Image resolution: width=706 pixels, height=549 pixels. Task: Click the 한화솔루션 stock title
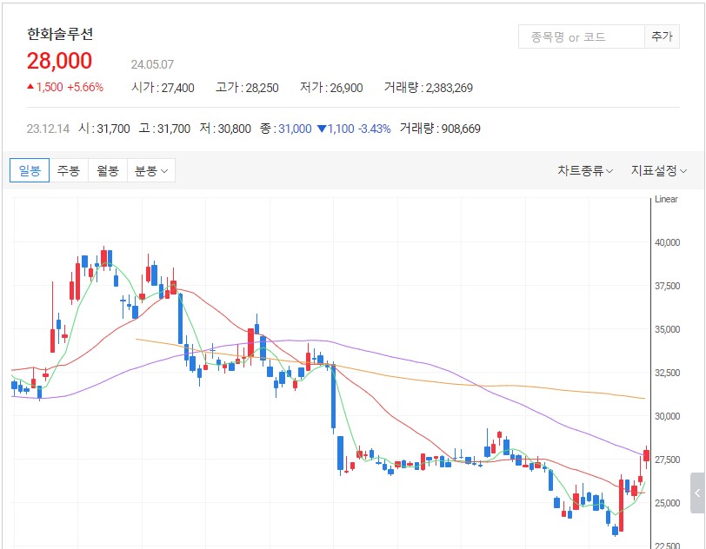pyautogui.click(x=60, y=35)
